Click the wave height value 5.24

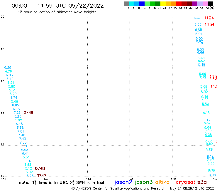tap(11, 83)
